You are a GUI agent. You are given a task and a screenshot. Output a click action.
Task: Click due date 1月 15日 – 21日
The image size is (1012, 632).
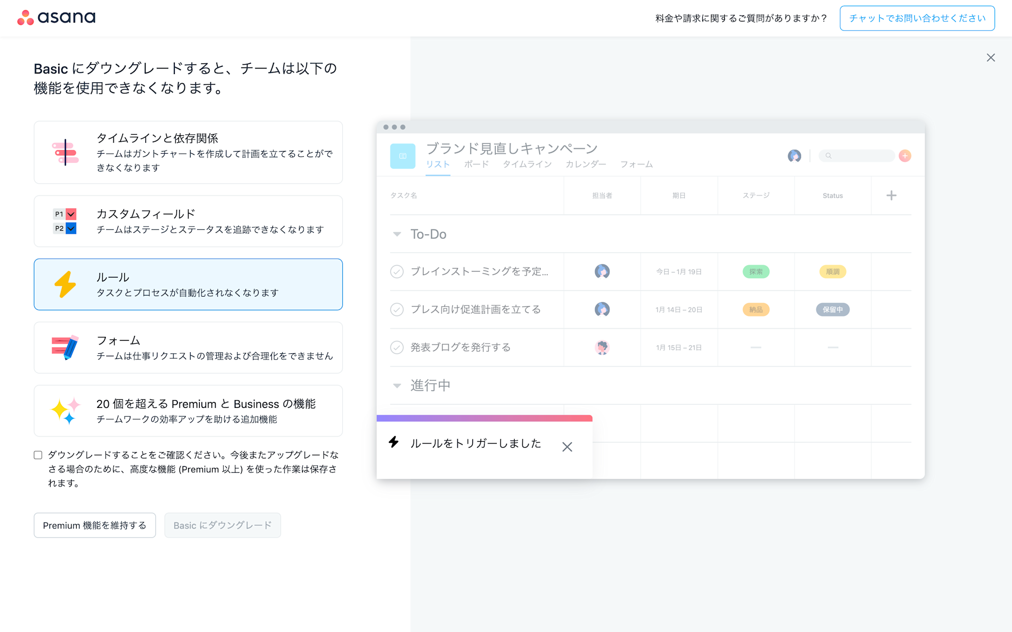(679, 347)
